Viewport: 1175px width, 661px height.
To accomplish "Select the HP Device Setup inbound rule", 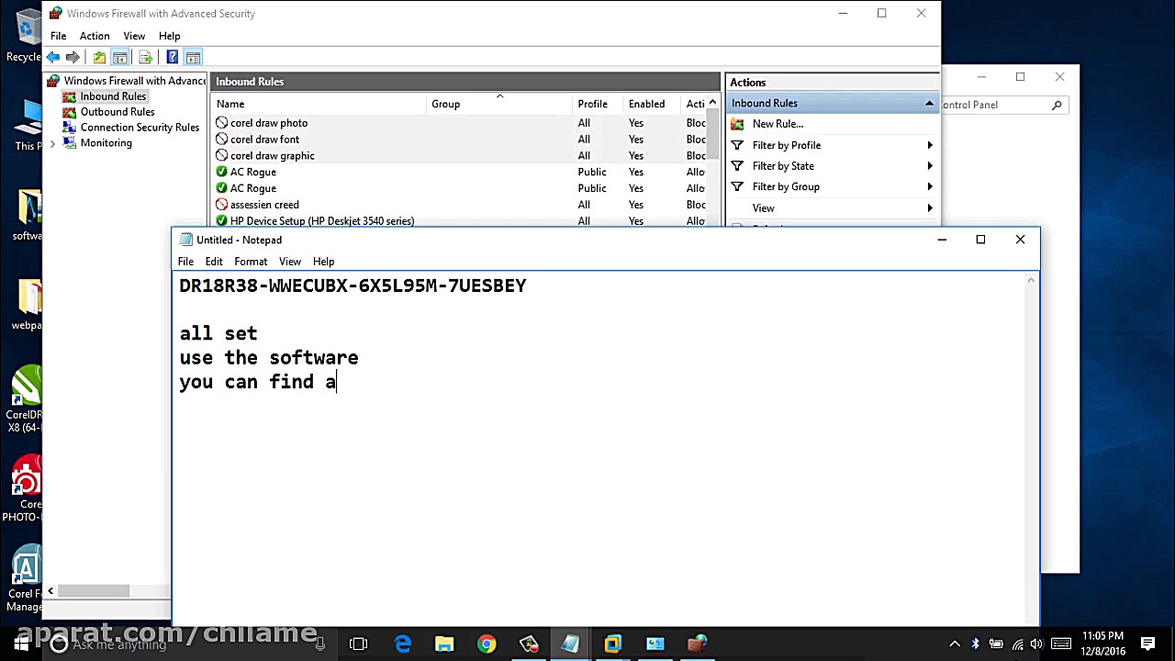I will coord(320,220).
